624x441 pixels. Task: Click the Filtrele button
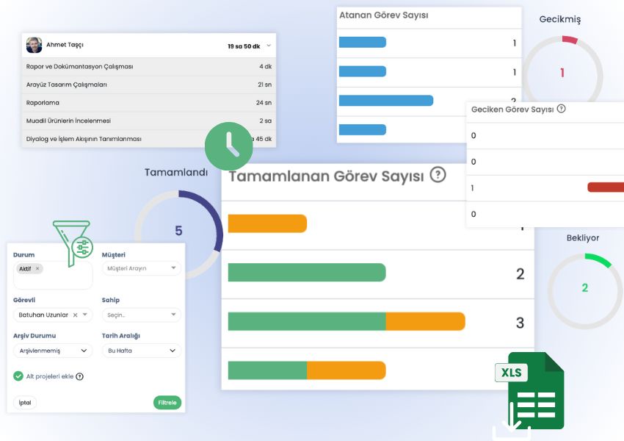pos(167,403)
